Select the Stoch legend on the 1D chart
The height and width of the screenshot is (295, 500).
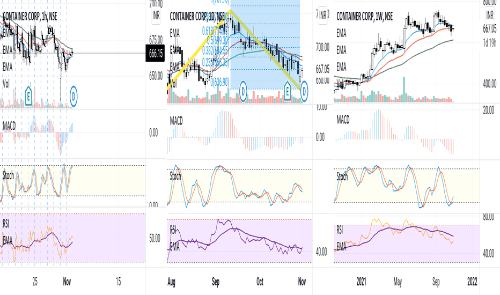175,176
